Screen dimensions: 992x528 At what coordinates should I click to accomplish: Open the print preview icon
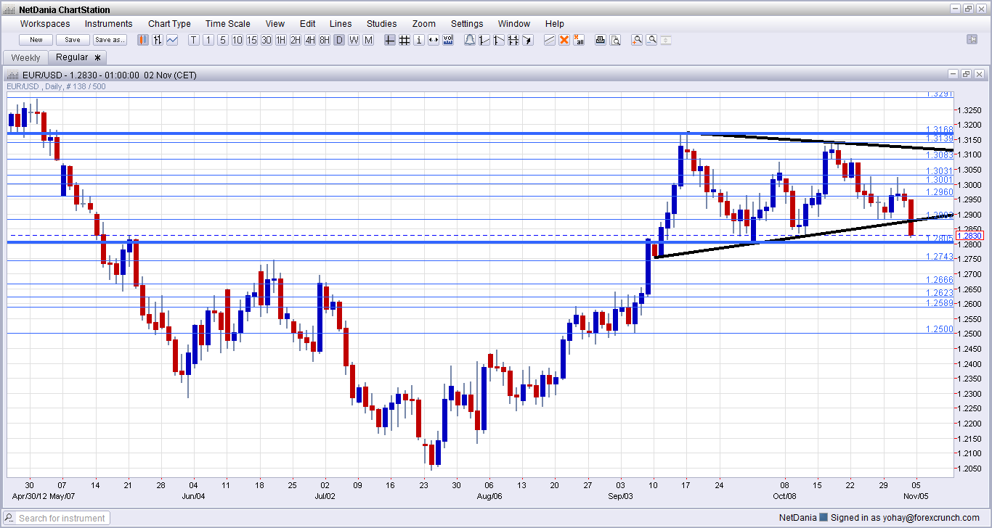[x=615, y=40]
